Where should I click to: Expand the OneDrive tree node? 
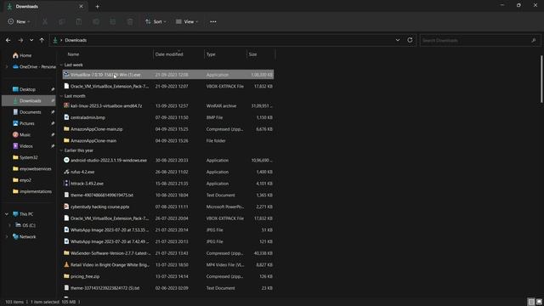(x=7, y=66)
